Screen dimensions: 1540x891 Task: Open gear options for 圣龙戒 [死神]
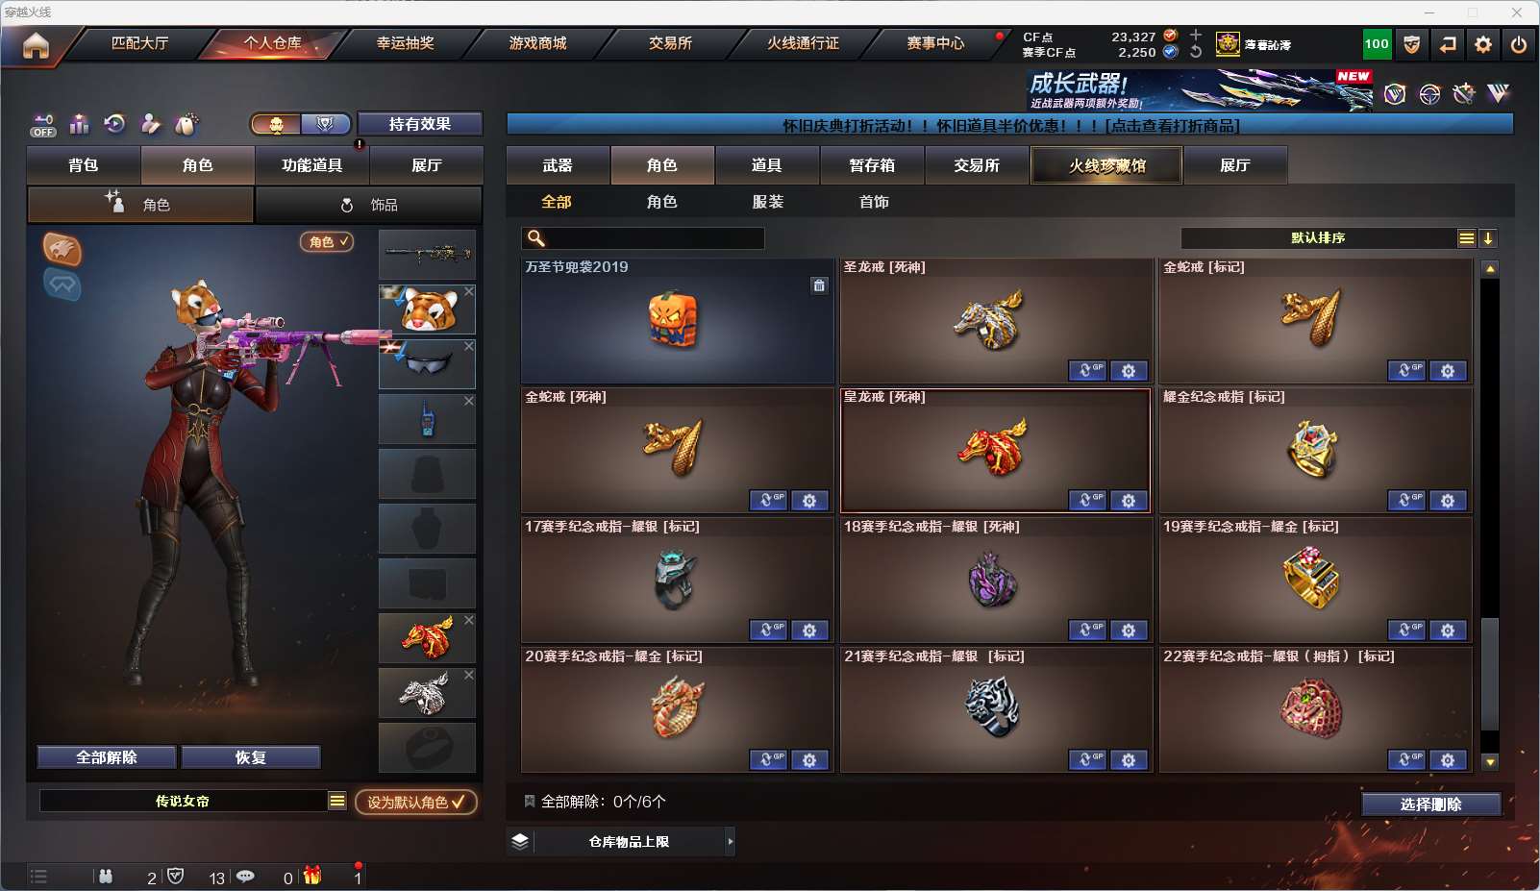[1129, 371]
